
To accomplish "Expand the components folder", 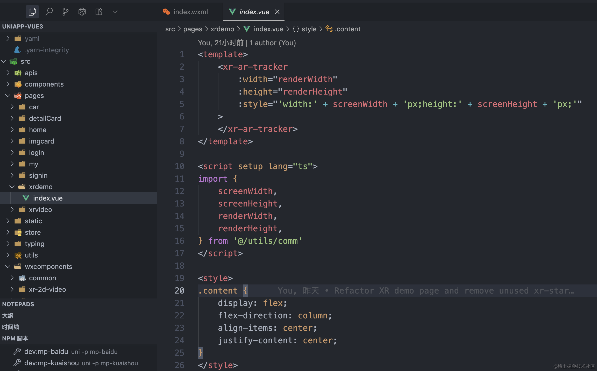I will coord(44,84).
